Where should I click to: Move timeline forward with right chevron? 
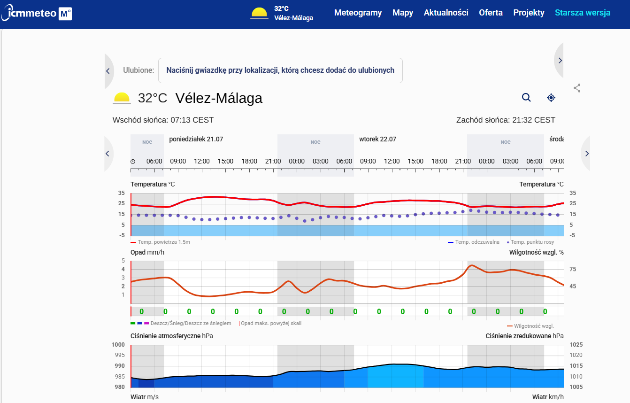pos(586,154)
